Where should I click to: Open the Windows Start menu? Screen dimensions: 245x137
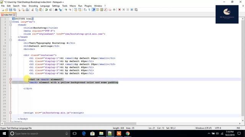point(4,134)
